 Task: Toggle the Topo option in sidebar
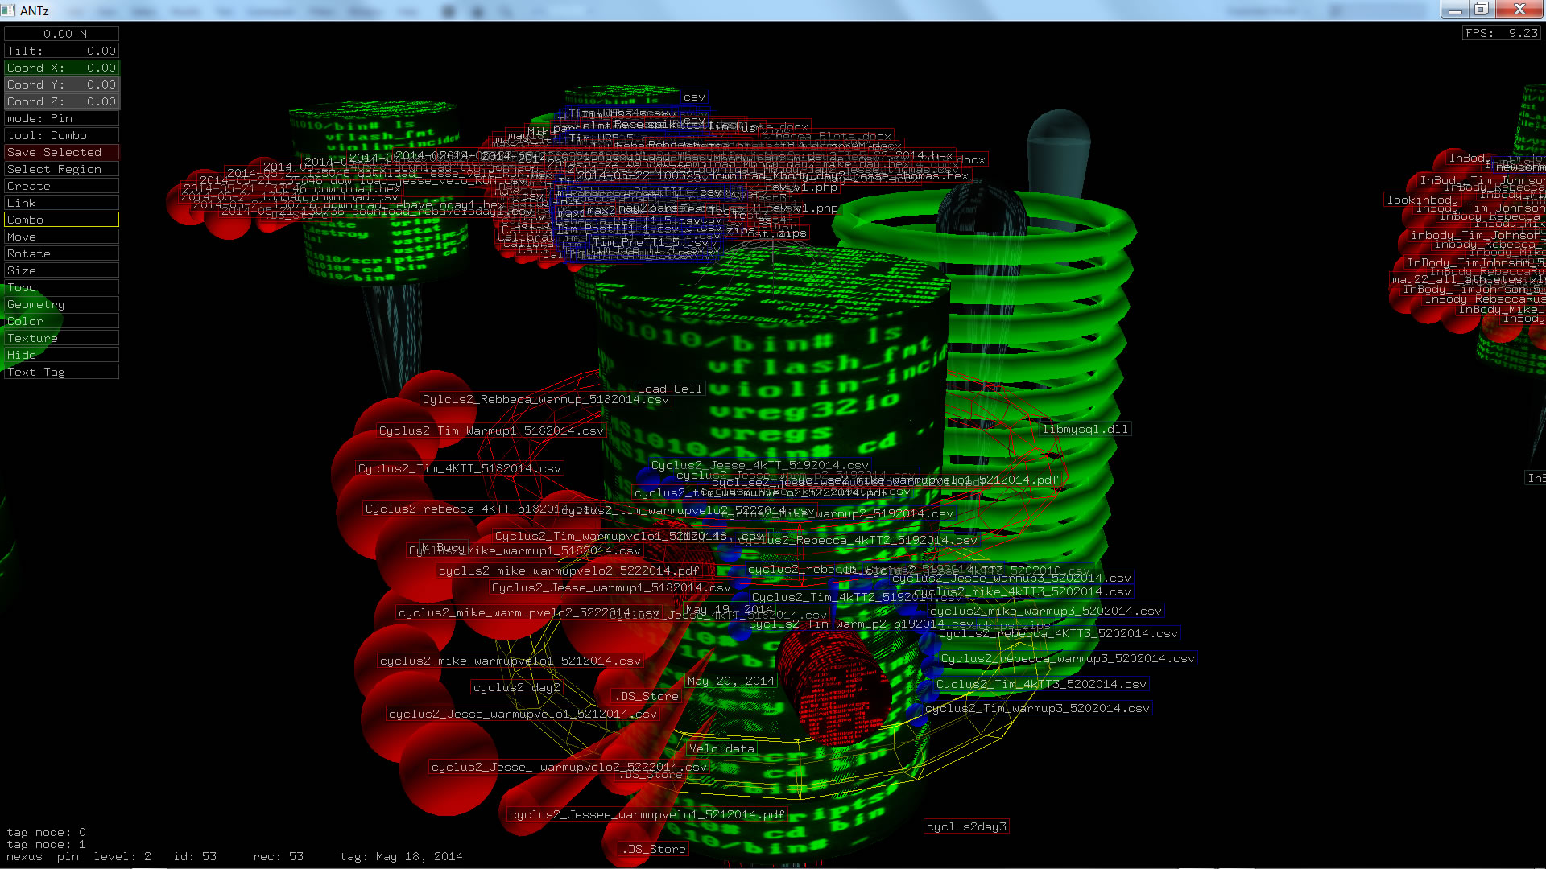pos(61,287)
